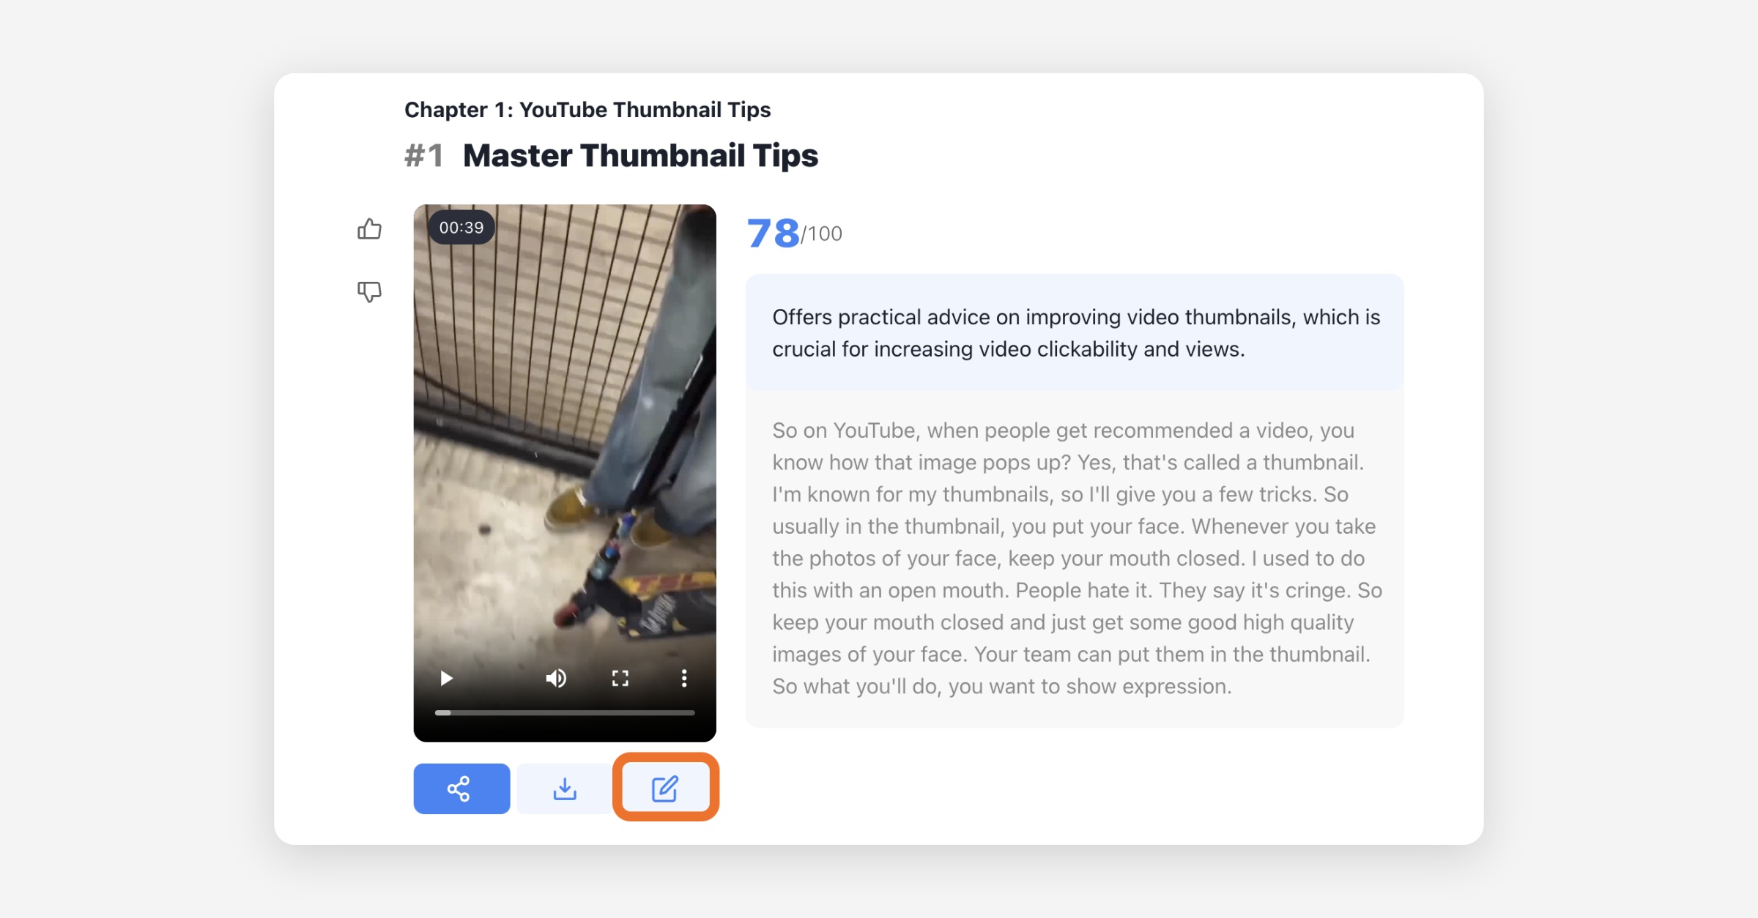
Task: Click the thumbs down icon
Action: pos(369,291)
